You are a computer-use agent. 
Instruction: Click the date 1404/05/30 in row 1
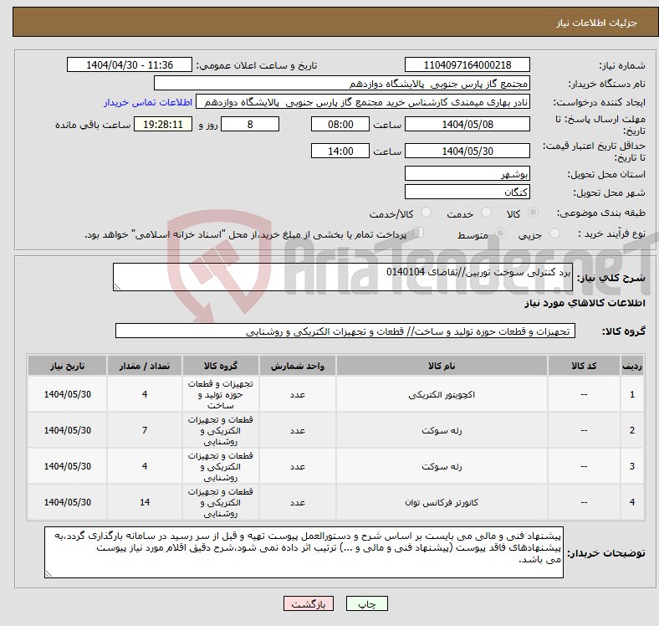[x=67, y=395]
